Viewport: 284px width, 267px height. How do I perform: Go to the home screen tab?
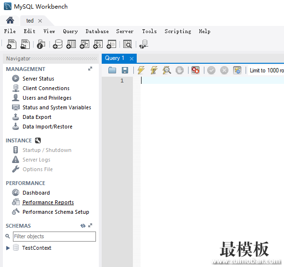10,20
